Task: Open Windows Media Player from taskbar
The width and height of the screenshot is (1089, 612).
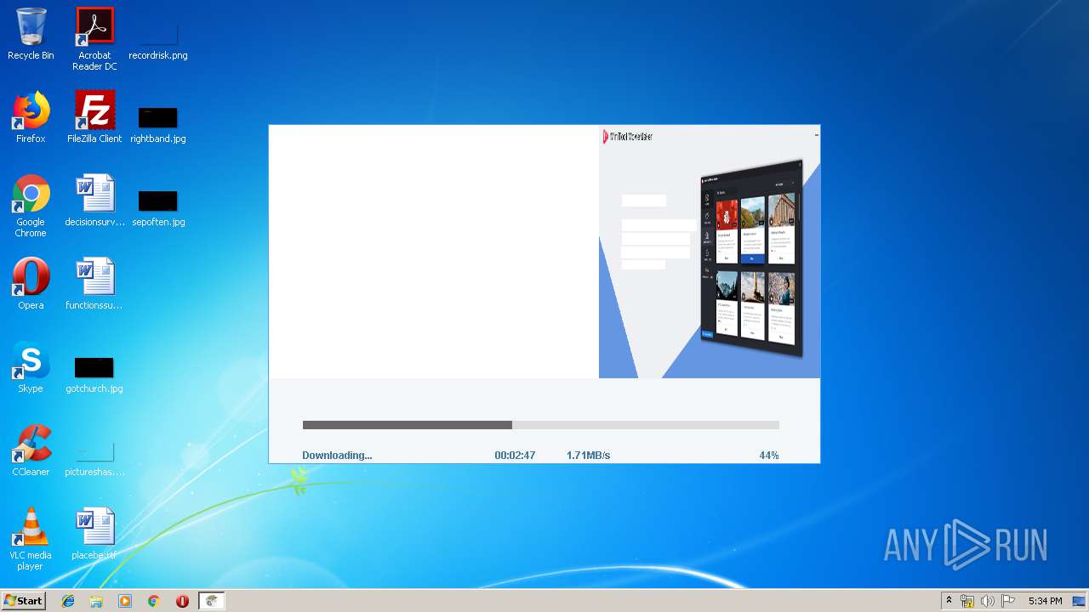Action: click(125, 601)
